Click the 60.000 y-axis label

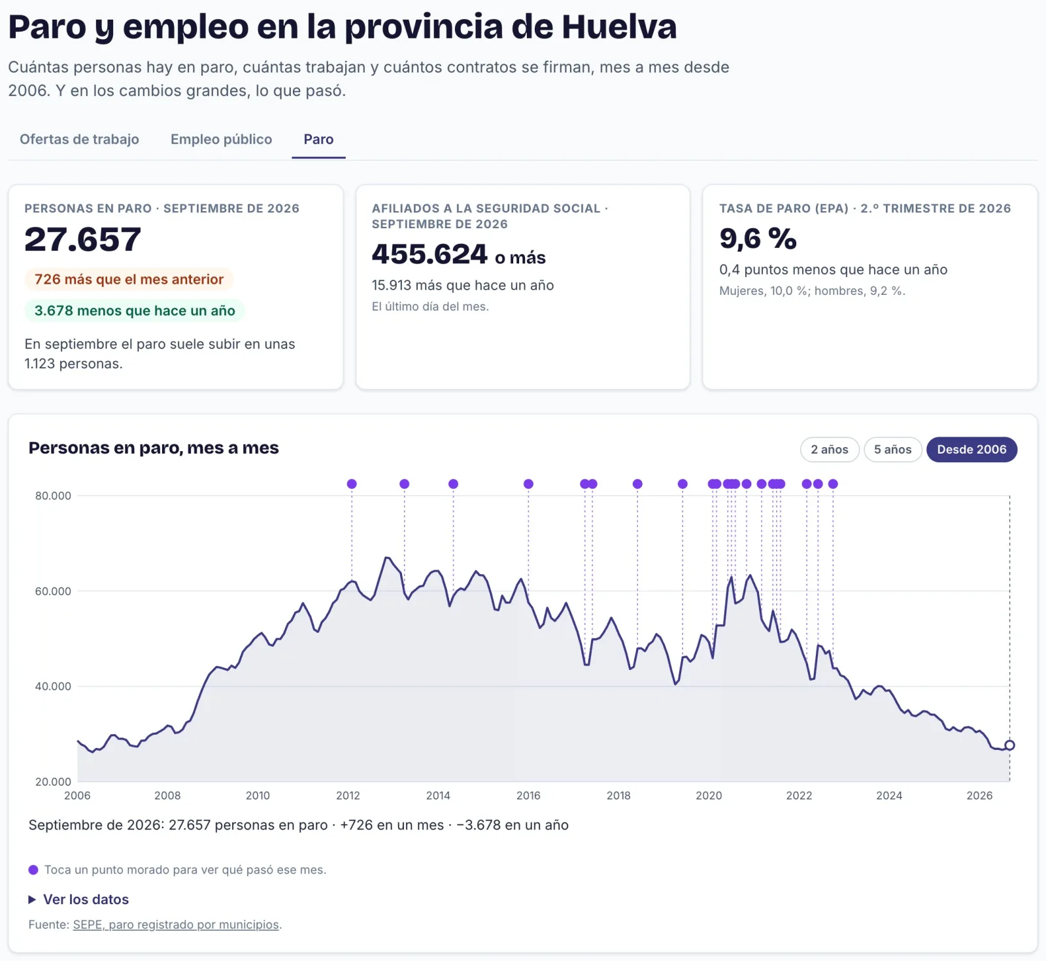[53, 591]
